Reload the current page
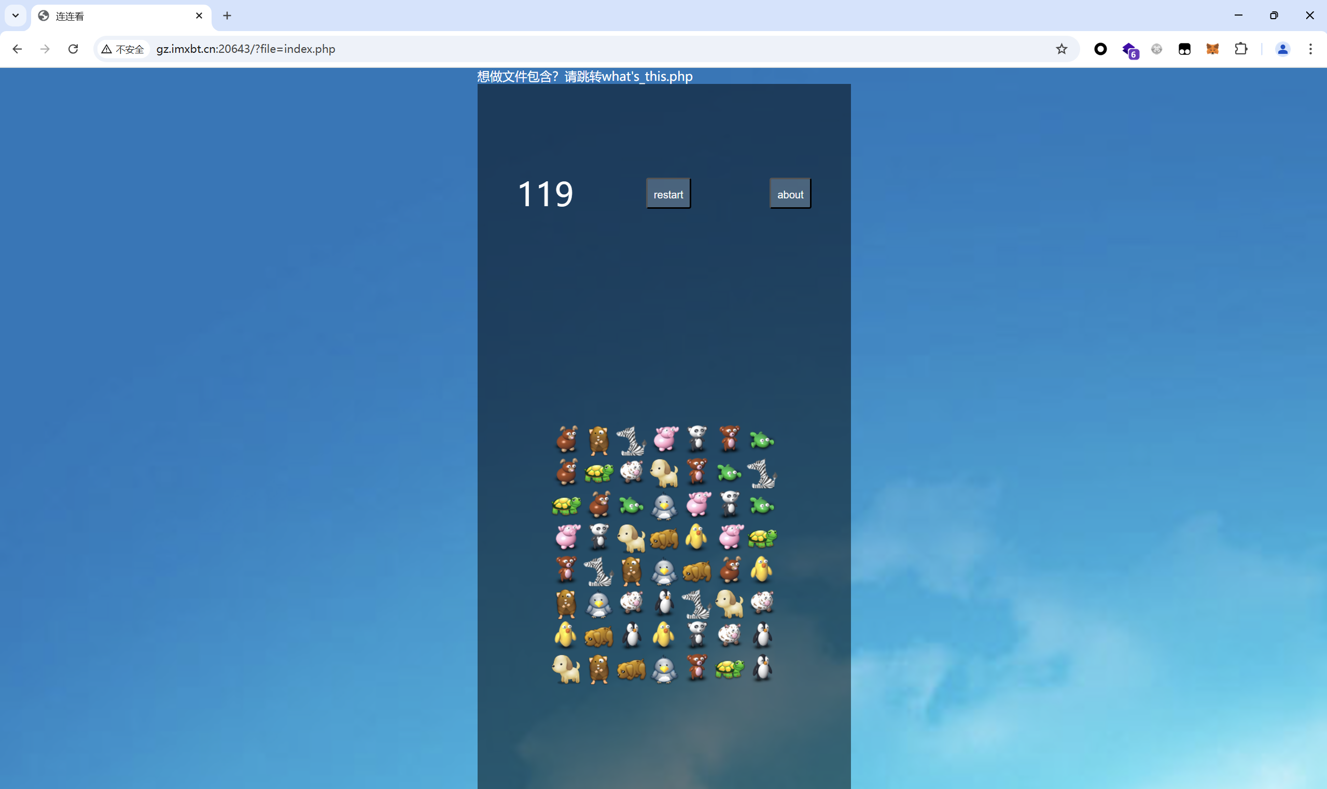 (x=74, y=49)
